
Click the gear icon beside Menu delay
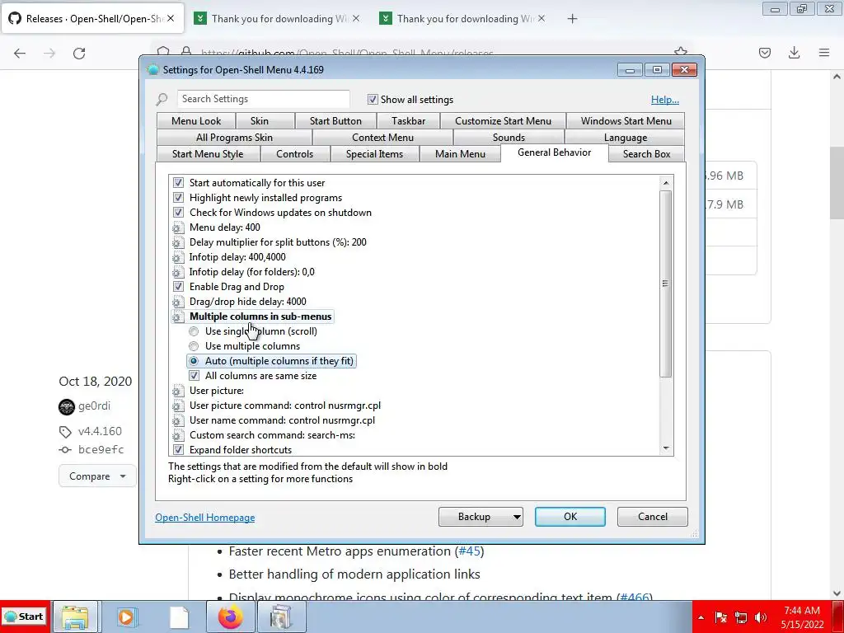point(178,227)
